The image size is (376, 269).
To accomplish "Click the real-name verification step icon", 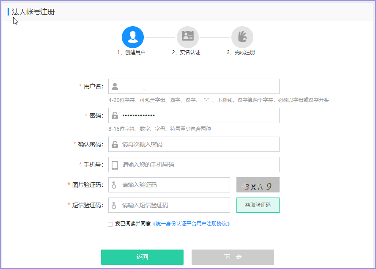I will [x=187, y=37].
